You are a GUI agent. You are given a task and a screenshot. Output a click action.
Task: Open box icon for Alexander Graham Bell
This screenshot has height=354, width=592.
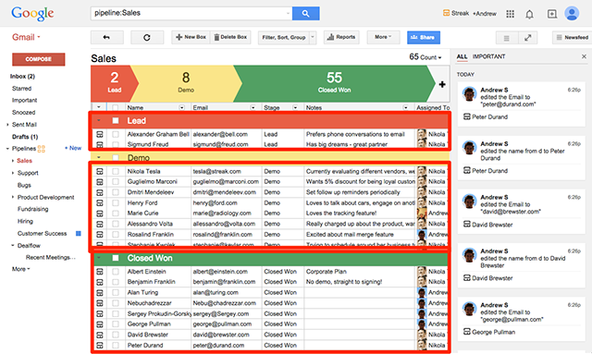tap(100, 134)
